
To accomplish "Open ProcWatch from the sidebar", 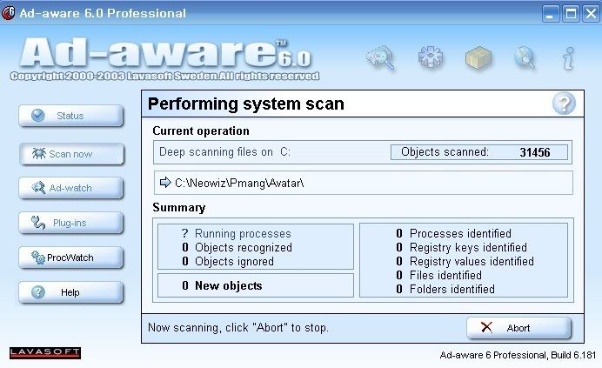I will coord(71,258).
